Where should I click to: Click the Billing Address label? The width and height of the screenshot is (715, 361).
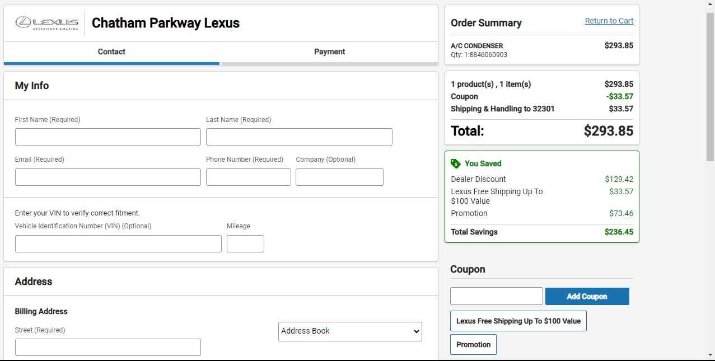[41, 311]
